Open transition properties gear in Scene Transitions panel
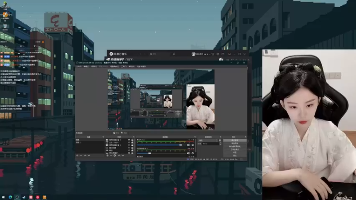 point(220,140)
